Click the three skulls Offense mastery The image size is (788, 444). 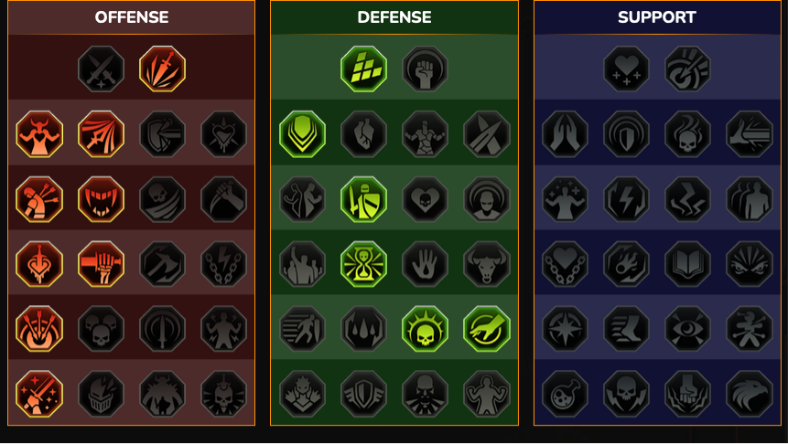(101, 329)
